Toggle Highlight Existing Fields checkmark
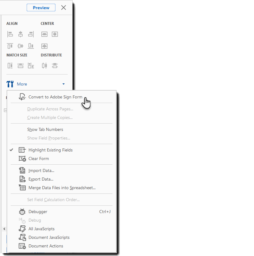Image resolution: width=254 pixels, height=256 pixels. (x=11, y=150)
